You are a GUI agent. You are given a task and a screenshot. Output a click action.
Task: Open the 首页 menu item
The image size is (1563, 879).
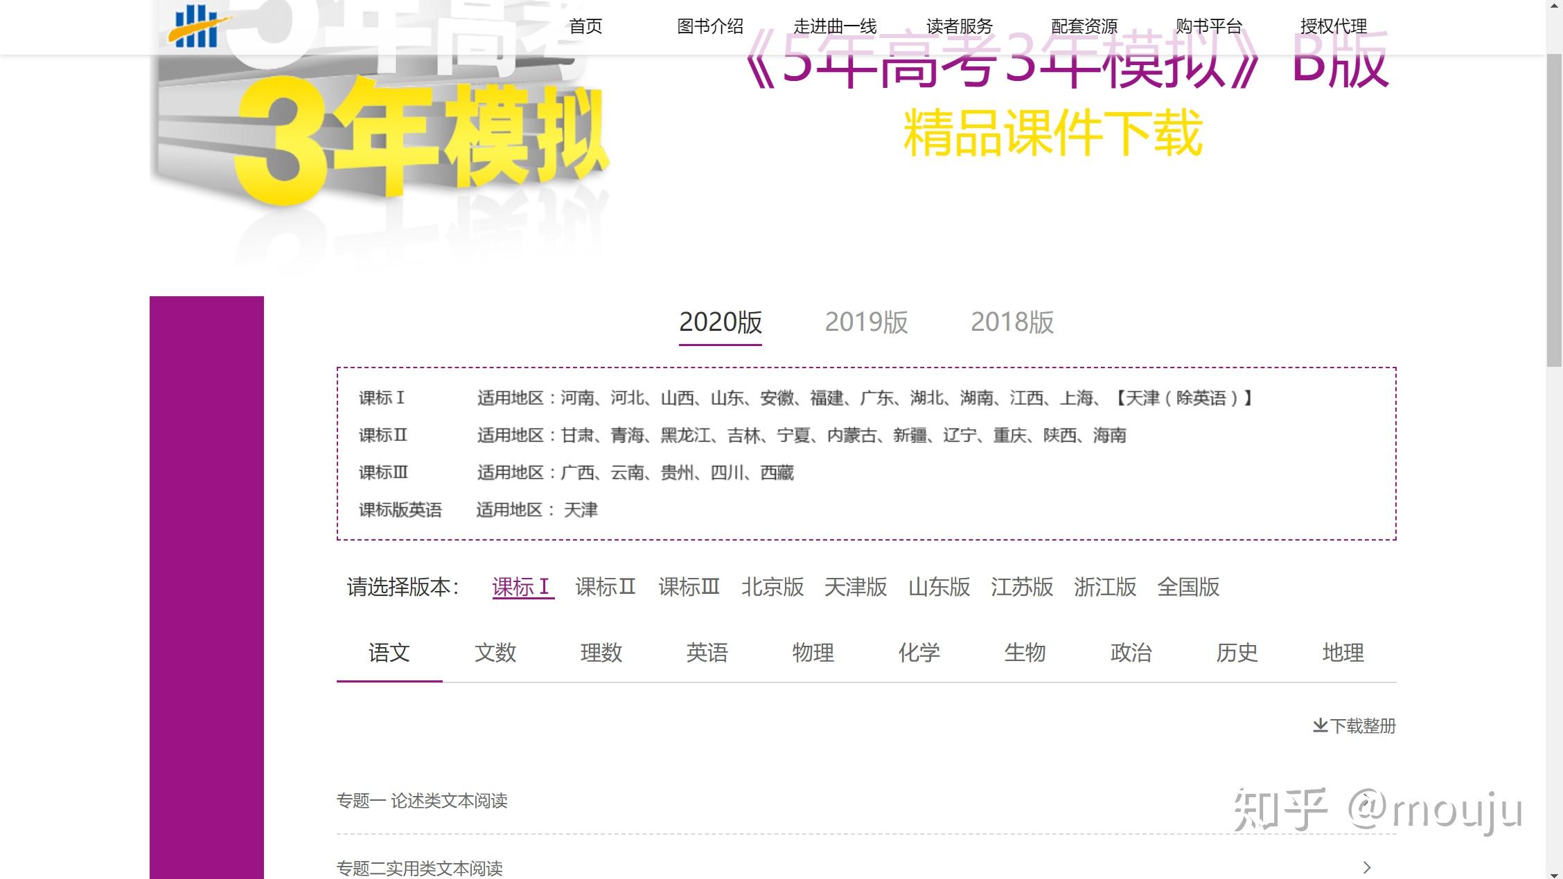click(x=585, y=26)
